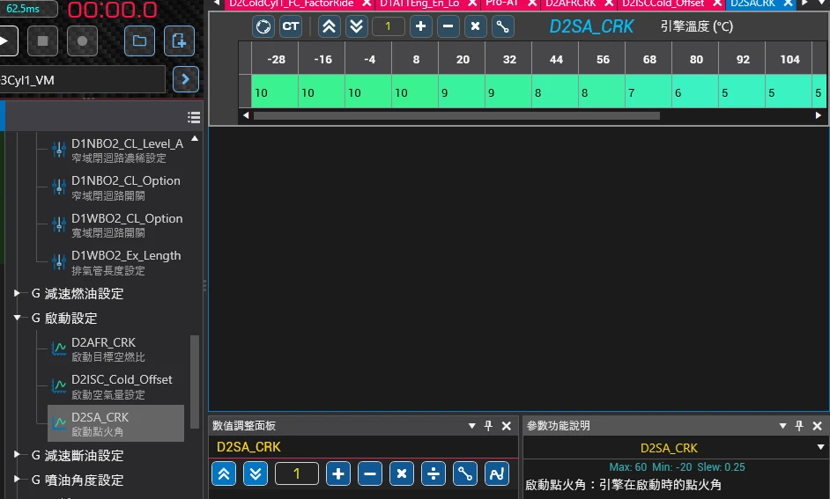Image resolution: width=830 pixels, height=499 pixels.
Task: Click the refresh circle icon in table toolbar
Action: click(x=263, y=26)
